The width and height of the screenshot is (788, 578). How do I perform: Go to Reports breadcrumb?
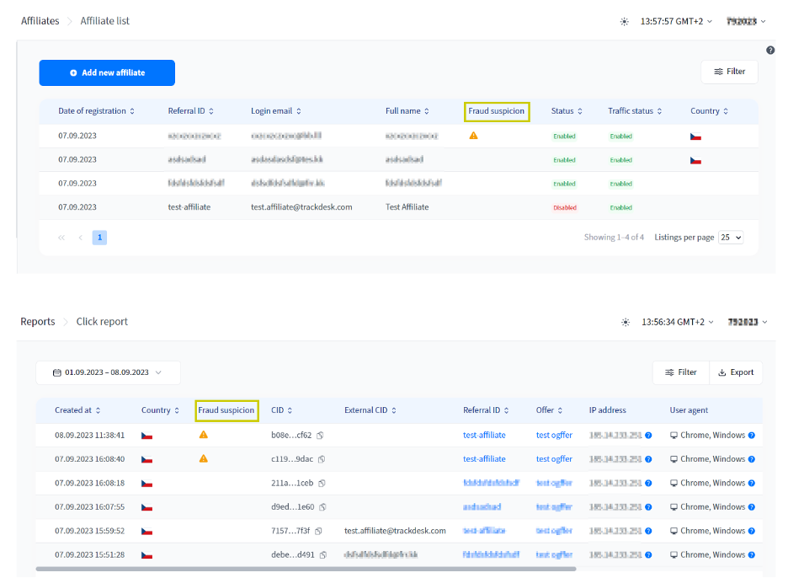(38, 322)
